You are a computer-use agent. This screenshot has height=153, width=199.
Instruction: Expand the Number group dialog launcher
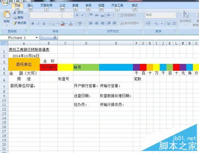pos(175,31)
